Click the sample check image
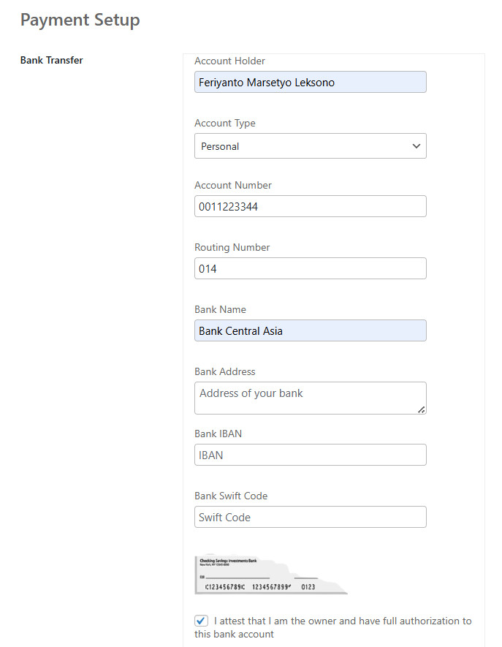Screen dimensions: 502x647 tap(271, 575)
